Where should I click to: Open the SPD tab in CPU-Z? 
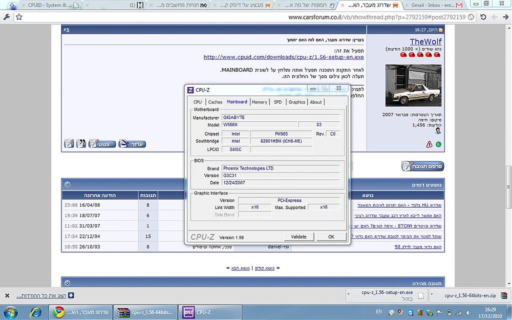pyautogui.click(x=278, y=102)
